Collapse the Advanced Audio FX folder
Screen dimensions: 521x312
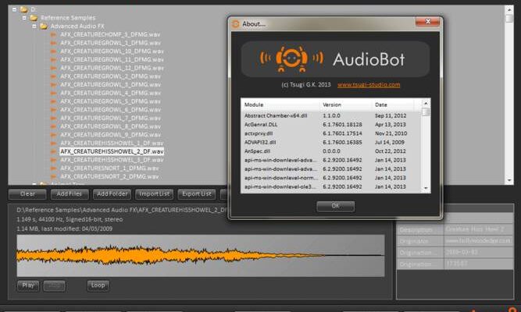coord(35,25)
